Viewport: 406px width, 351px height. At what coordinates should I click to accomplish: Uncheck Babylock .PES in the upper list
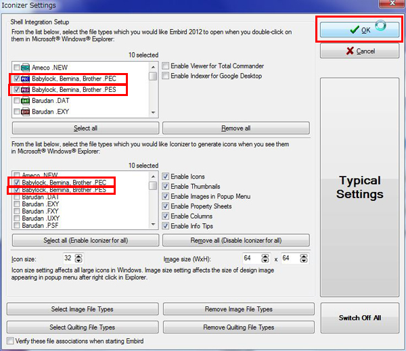[16, 89]
